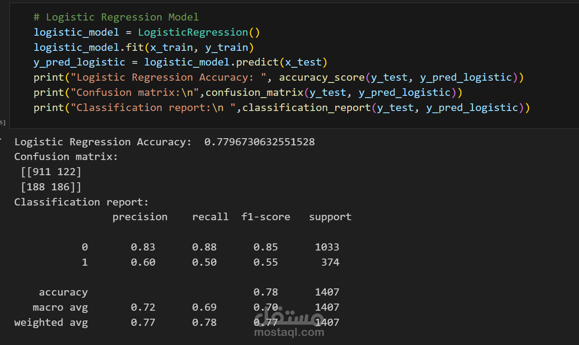The image size is (579, 345).
Task: Click the recall column header
Action: [x=210, y=217]
